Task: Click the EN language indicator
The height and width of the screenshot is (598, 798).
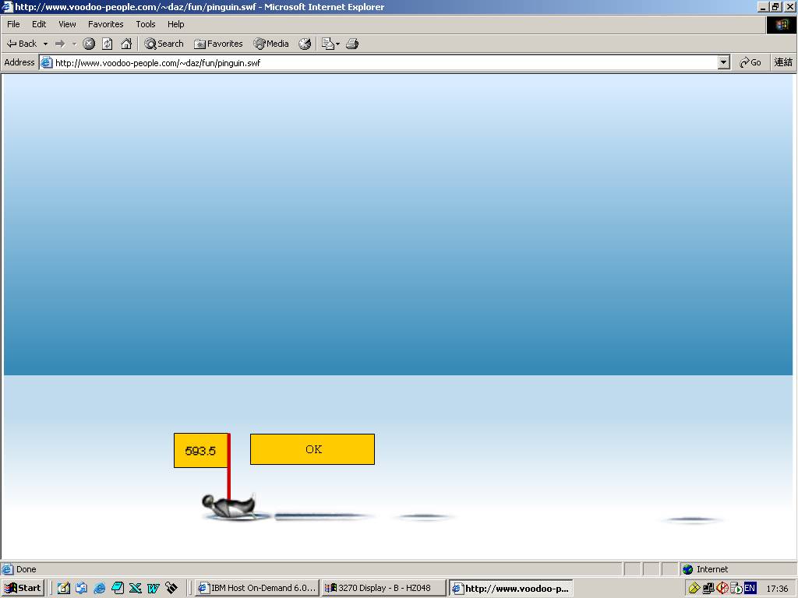Action: 750,589
